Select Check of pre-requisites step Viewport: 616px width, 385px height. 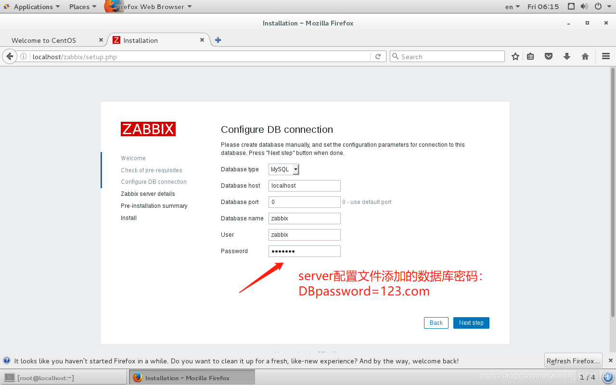pos(152,170)
